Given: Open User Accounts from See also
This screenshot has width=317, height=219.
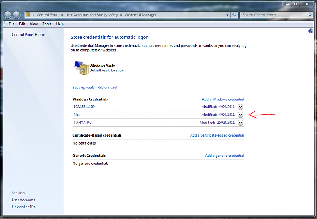Looking at the screenshot, I should (x=23, y=200).
